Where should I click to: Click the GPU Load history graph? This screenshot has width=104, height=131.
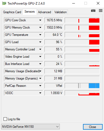pyautogui.click(x=82, y=42)
